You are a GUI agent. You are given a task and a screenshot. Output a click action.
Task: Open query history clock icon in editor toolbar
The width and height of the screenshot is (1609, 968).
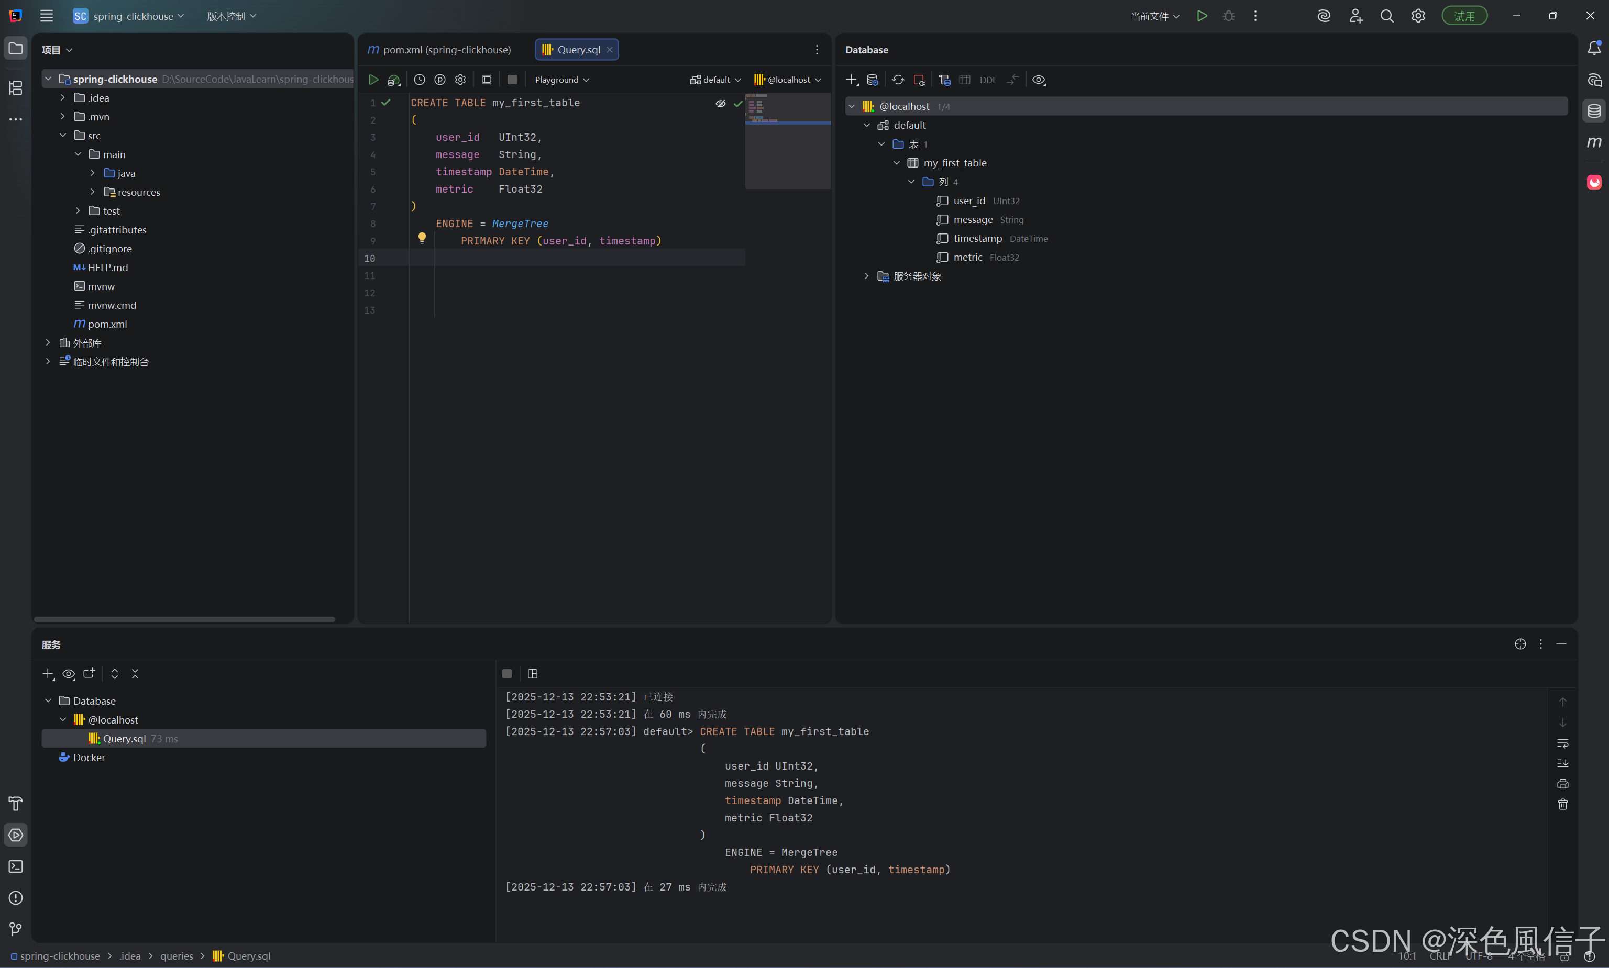pyautogui.click(x=420, y=80)
